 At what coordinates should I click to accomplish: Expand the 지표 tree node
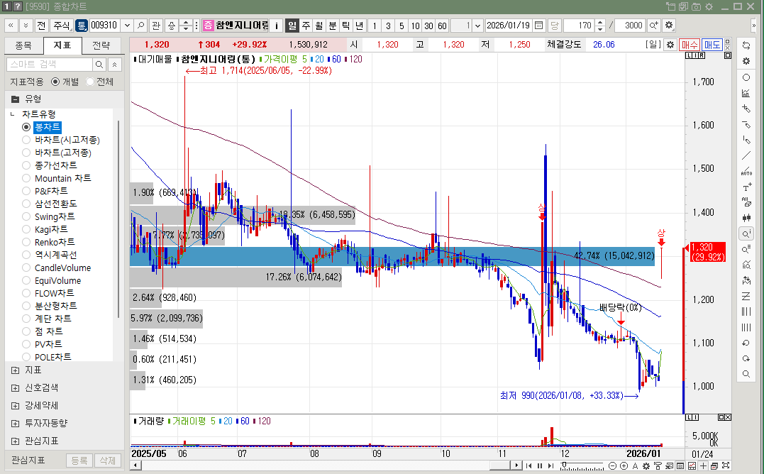pyautogui.click(x=15, y=370)
